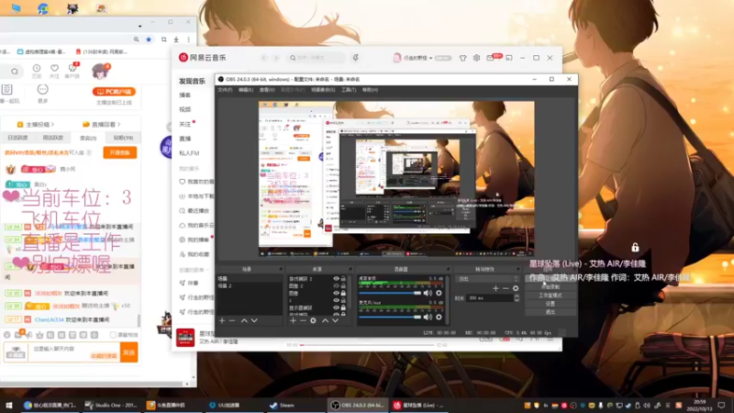This screenshot has height=413, width=734.
Task: Click chat message input box
Action: point(74,352)
